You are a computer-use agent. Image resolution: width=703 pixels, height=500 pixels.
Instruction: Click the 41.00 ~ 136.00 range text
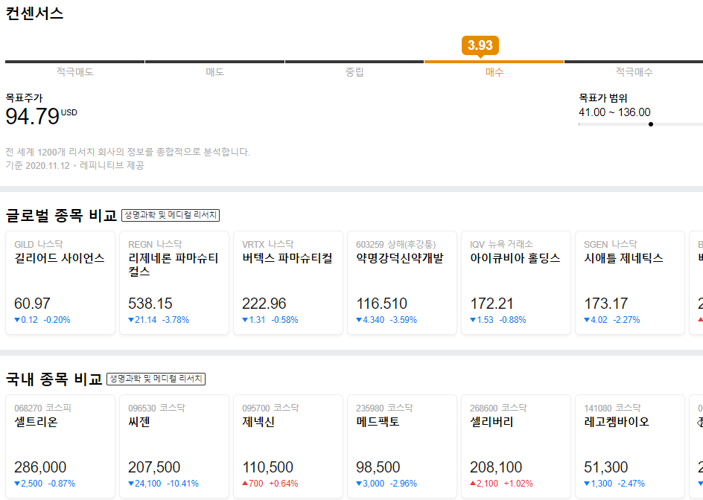click(614, 112)
